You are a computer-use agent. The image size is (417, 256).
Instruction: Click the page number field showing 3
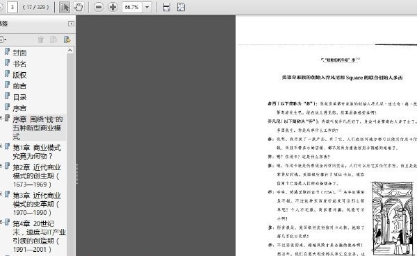tap(13, 7)
